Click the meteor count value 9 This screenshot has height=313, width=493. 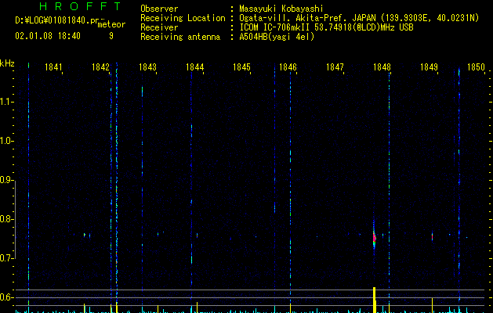click(x=111, y=36)
